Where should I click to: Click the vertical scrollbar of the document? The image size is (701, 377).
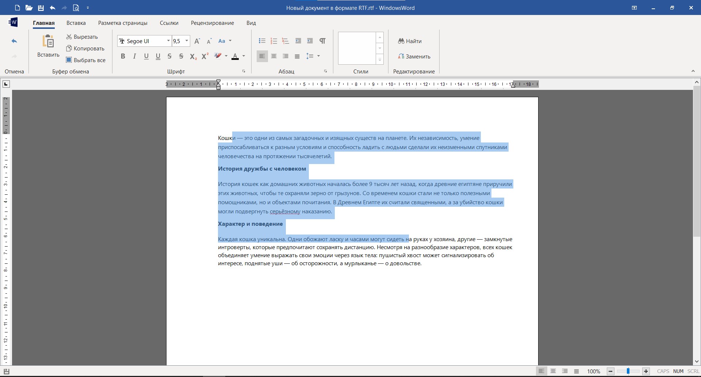[697, 161]
